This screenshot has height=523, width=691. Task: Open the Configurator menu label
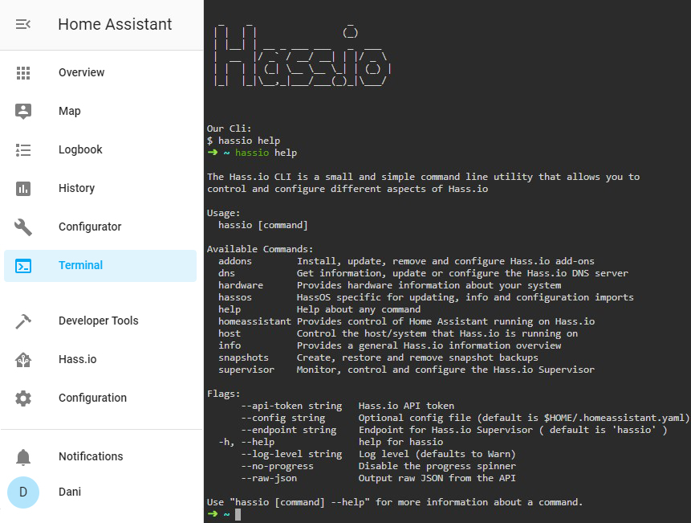pyautogui.click(x=90, y=227)
